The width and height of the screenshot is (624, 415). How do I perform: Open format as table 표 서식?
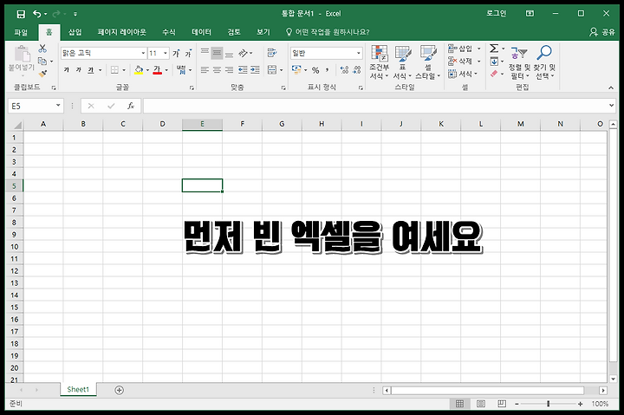pos(403,62)
